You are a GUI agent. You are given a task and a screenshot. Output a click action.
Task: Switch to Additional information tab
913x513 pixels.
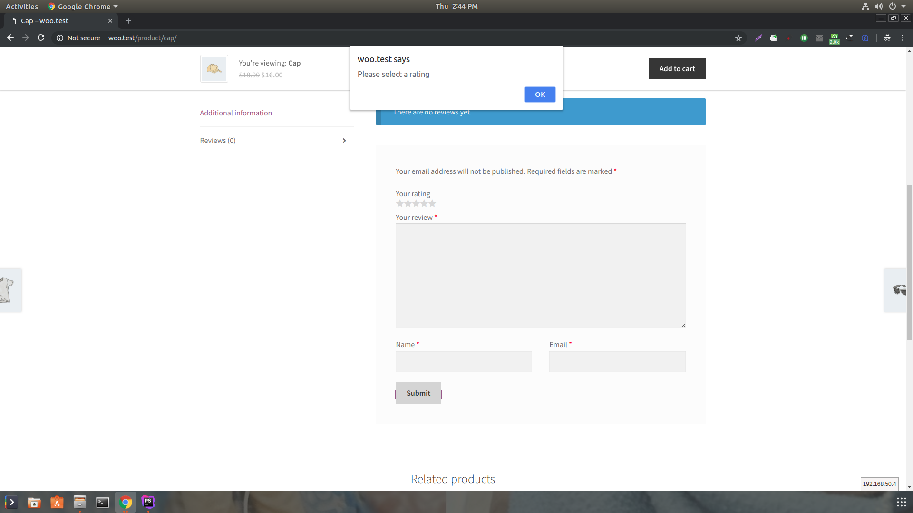pyautogui.click(x=236, y=113)
